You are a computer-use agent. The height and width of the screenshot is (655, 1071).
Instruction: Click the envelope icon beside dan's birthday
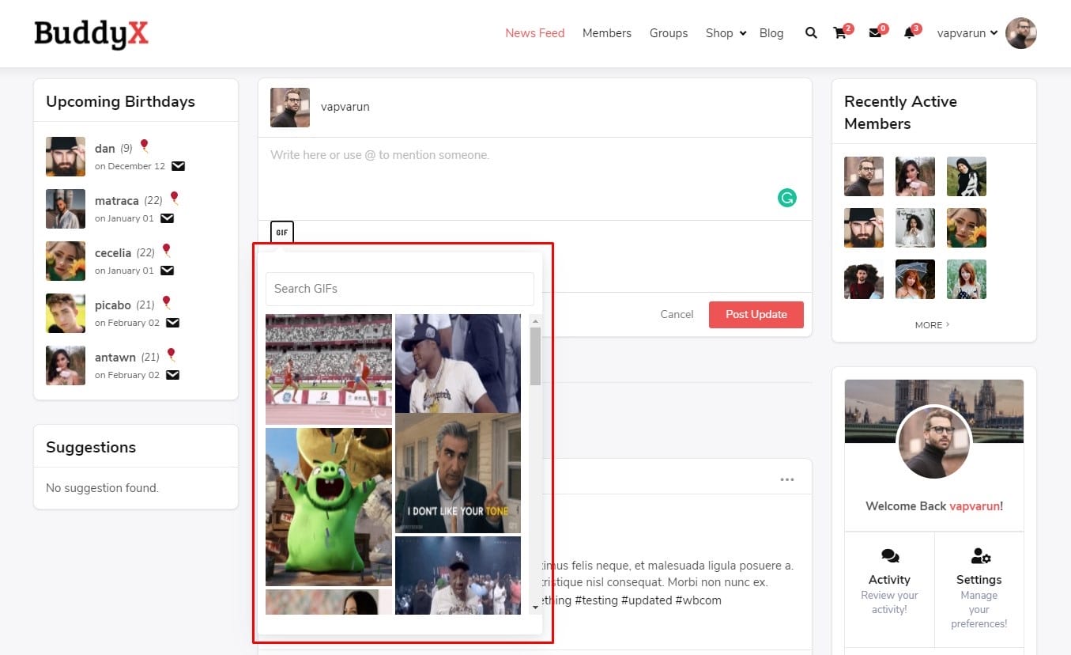pyautogui.click(x=179, y=166)
